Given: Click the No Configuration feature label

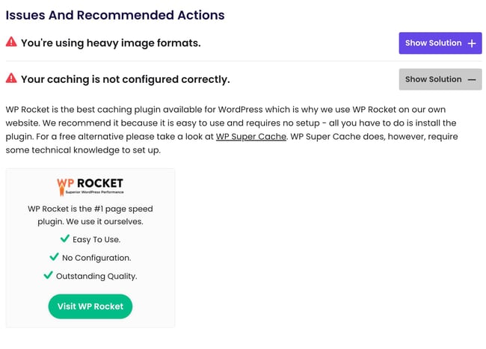Looking at the screenshot, I should [x=96, y=258].
